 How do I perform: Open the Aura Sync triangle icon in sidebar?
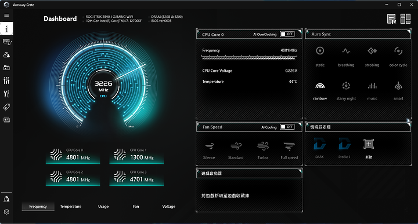pos(6,55)
